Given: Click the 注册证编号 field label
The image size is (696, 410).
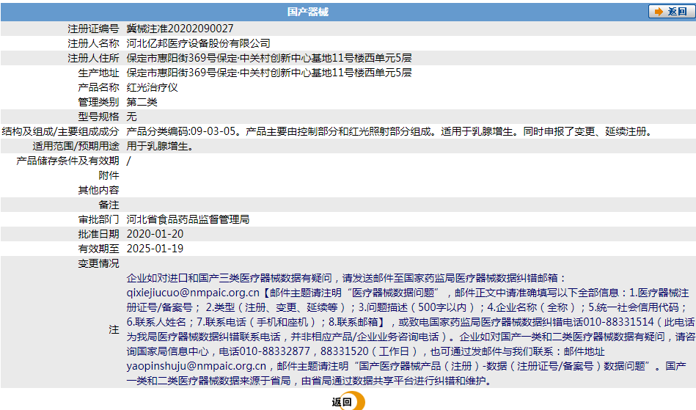Looking at the screenshot, I should [93, 29].
